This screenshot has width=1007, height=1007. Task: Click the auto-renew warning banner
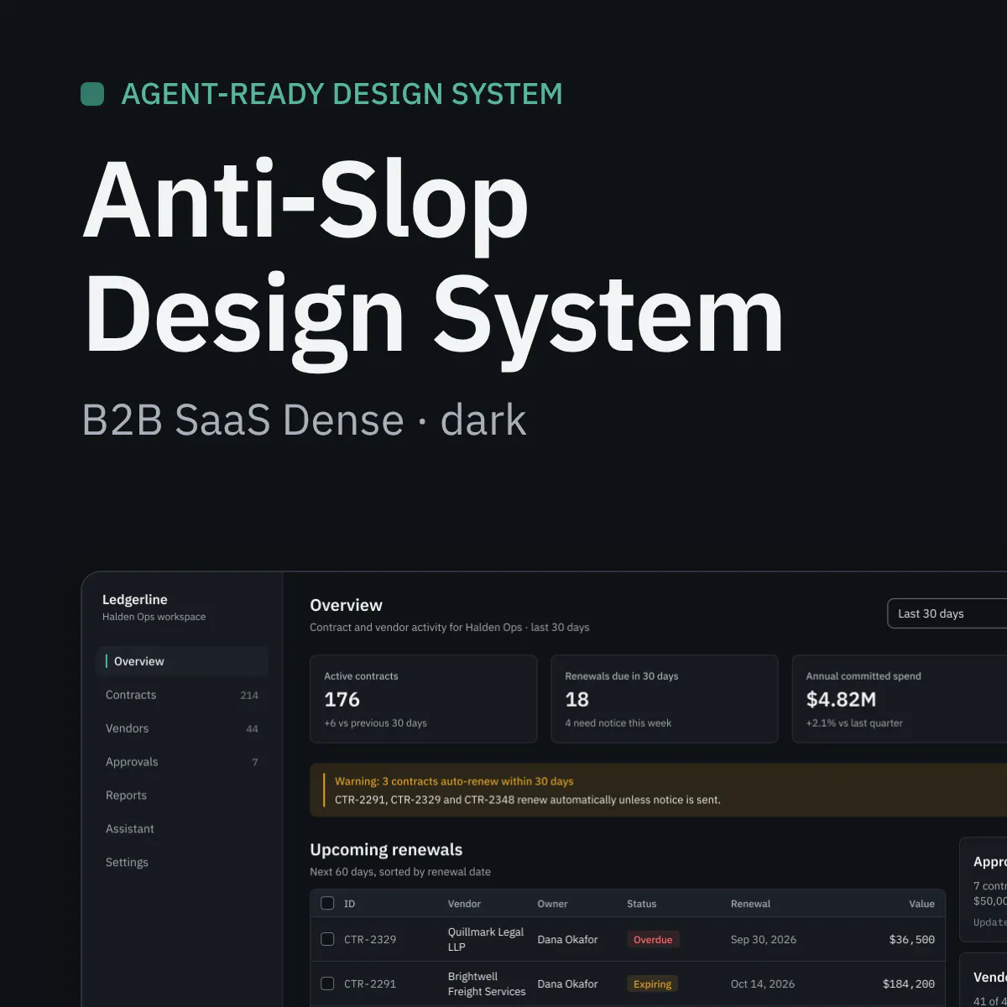tap(659, 790)
